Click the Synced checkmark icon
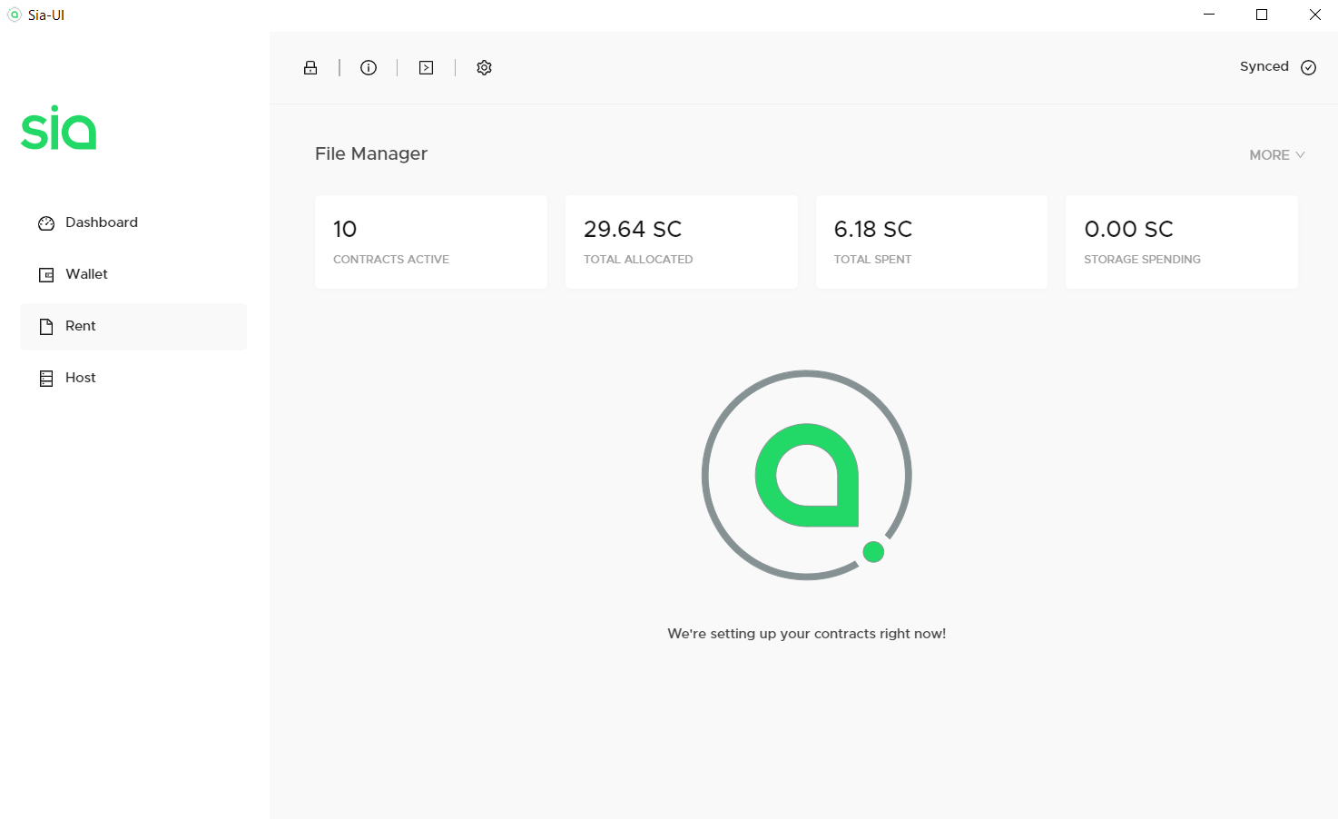The image size is (1338, 819). pos(1308,67)
